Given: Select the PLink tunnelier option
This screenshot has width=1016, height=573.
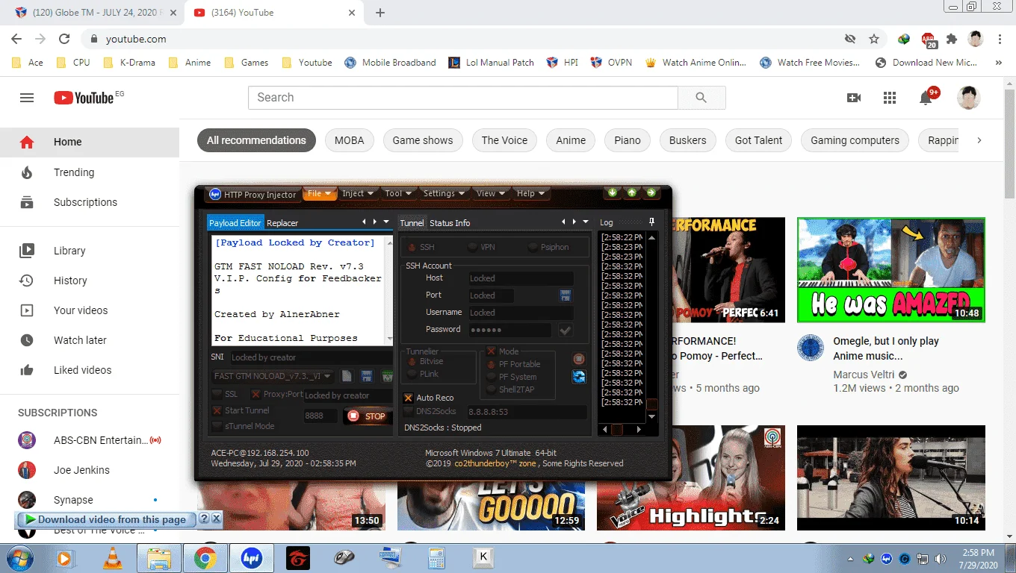Looking at the screenshot, I should (x=412, y=374).
